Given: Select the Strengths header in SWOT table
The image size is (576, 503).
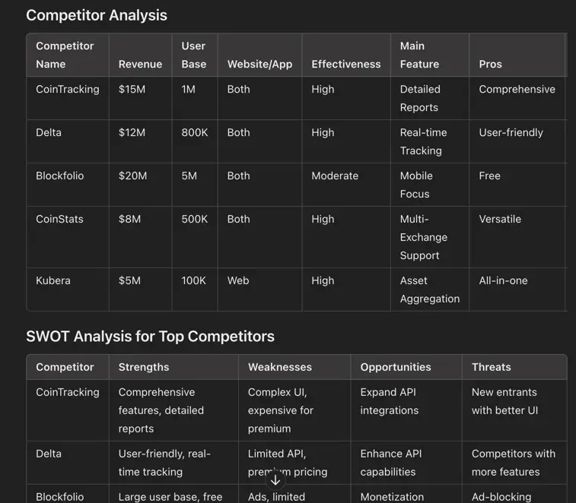Looking at the screenshot, I should 144,367.
